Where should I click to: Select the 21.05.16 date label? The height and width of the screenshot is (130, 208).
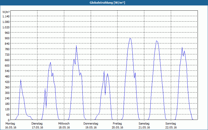click(144, 127)
